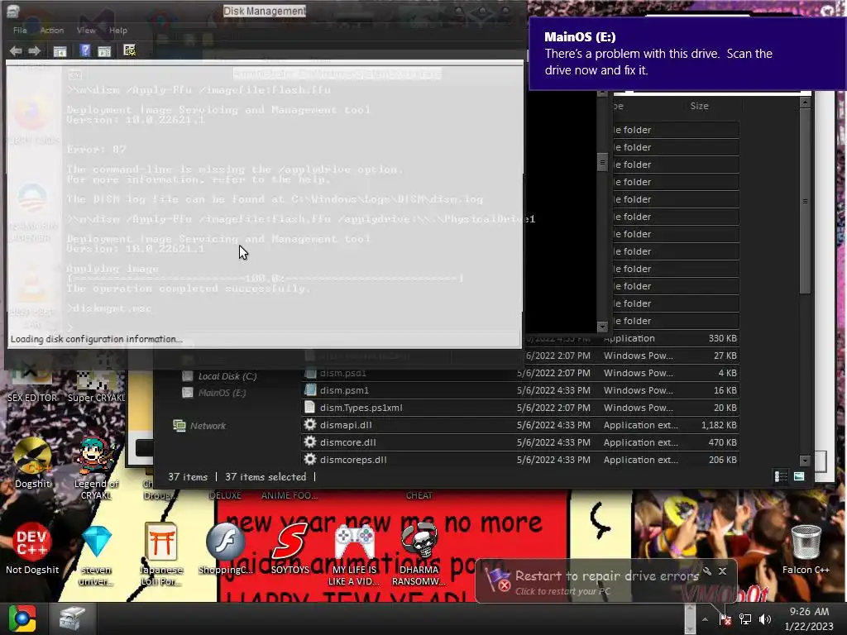This screenshot has width=847, height=635.
Task: Dismiss the restart balloon with the X
Action: pos(723,571)
